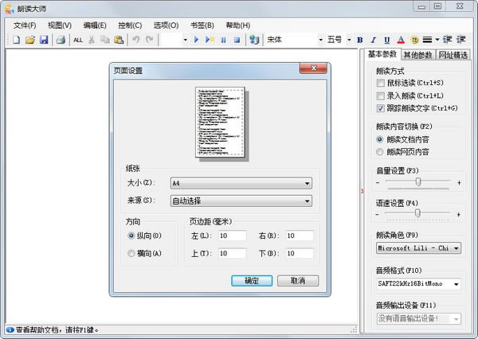Click the globe web browser icon
The height and width of the screenshot is (339, 478).
coord(254,40)
